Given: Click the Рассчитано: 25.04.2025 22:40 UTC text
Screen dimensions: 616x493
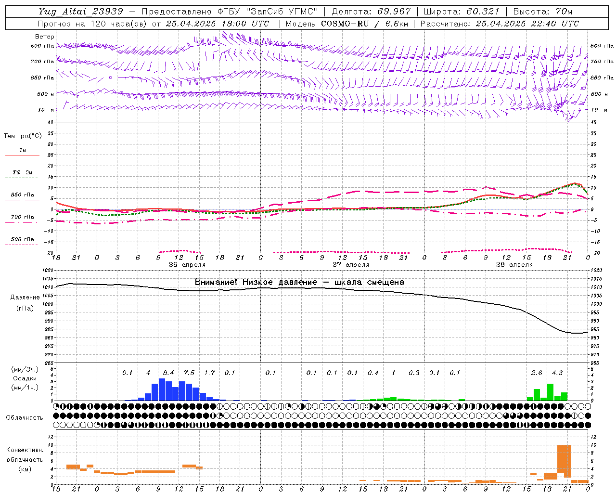Looking at the screenshot, I should pos(500,24).
